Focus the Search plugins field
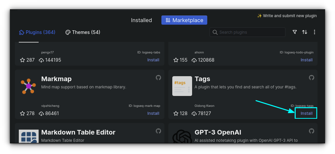The height and width of the screenshot is (154, 335). (x=251, y=32)
